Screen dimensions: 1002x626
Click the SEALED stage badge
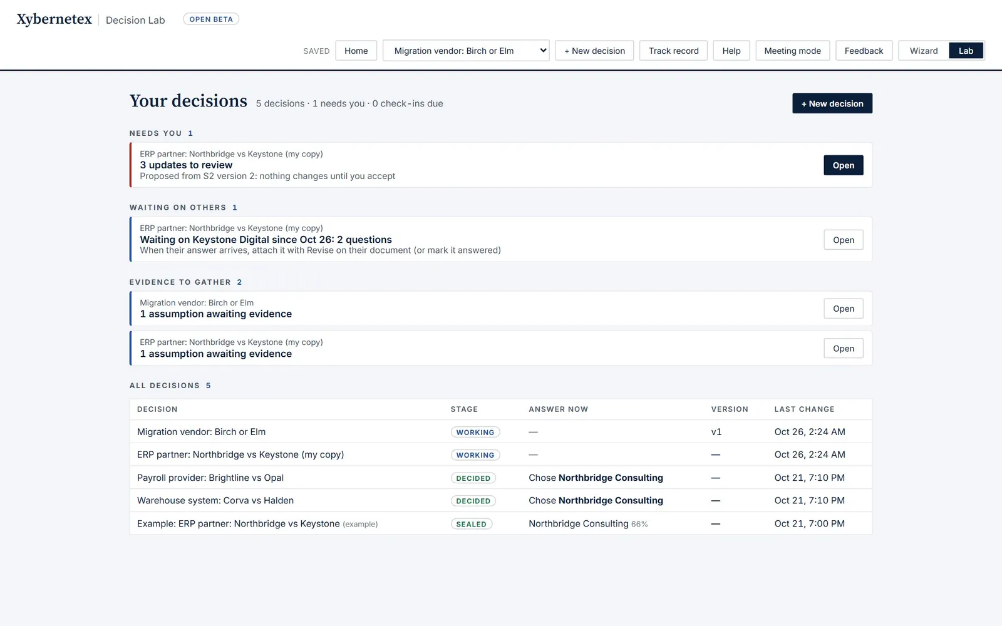click(x=472, y=524)
